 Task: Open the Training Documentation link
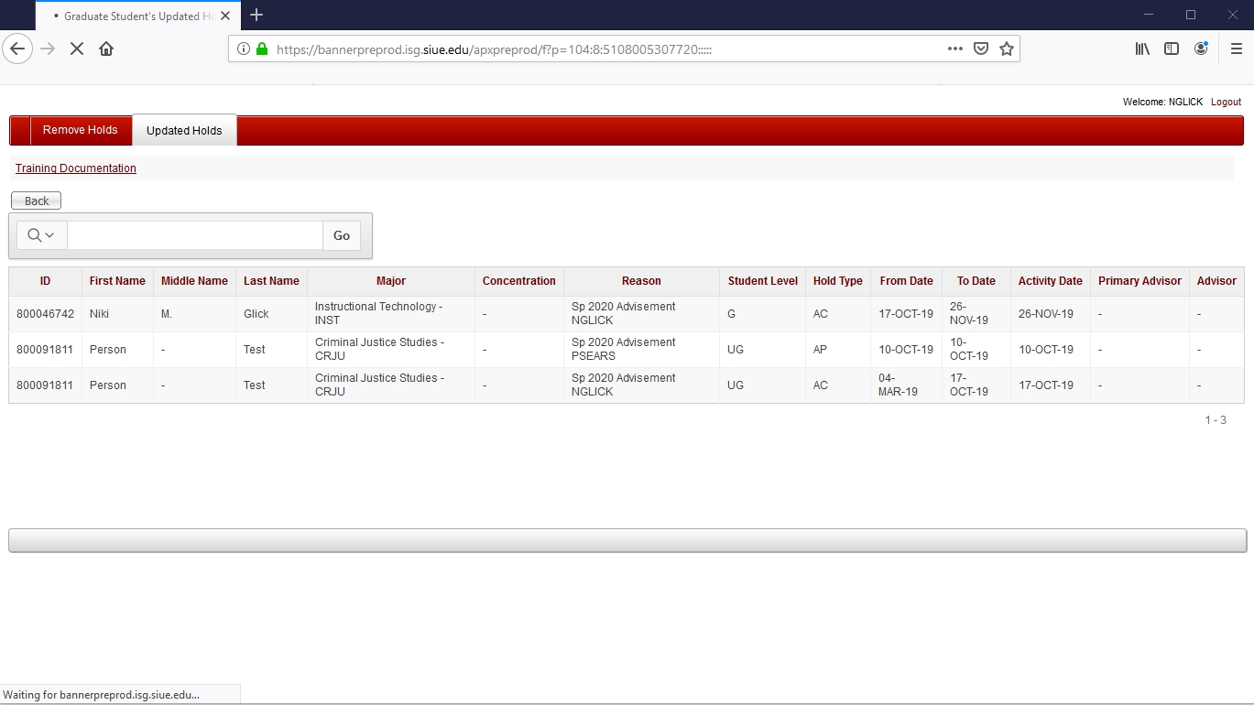click(x=76, y=168)
